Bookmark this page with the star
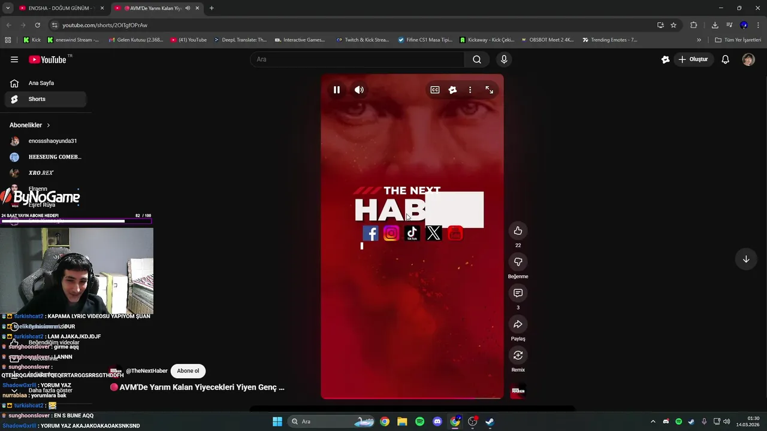This screenshot has height=431, width=767. point(674,25)
